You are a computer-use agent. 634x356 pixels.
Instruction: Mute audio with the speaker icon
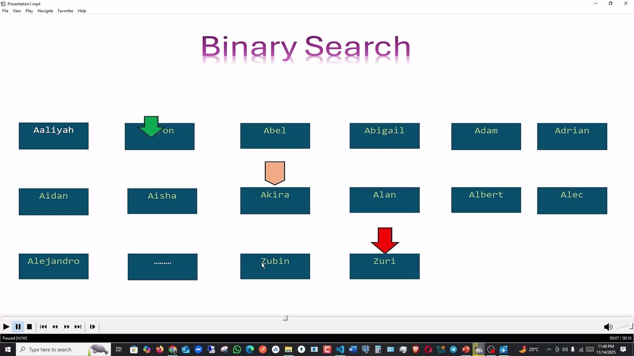(x=608, y=327)
